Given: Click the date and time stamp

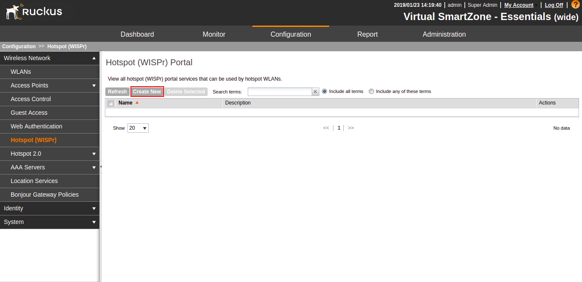Looking at the screenshot, I should point(417,5).
